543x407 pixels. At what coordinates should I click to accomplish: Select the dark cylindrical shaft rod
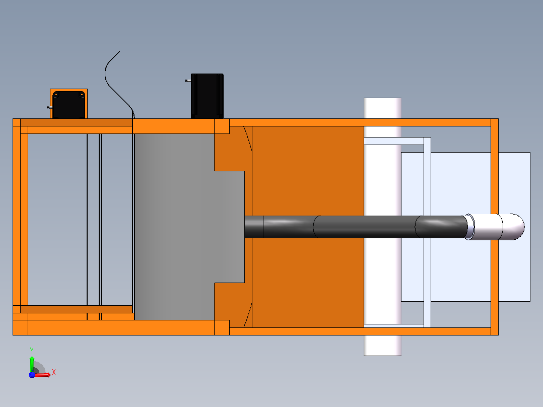click(x=355, y=227)
